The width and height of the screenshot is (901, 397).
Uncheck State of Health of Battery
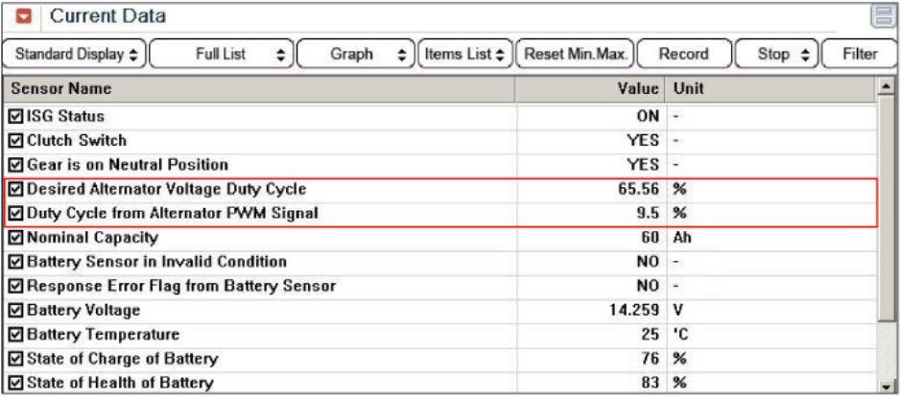(14, 384)
